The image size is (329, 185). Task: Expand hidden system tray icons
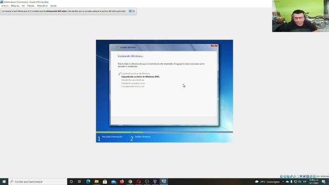(x=283, y=181)
